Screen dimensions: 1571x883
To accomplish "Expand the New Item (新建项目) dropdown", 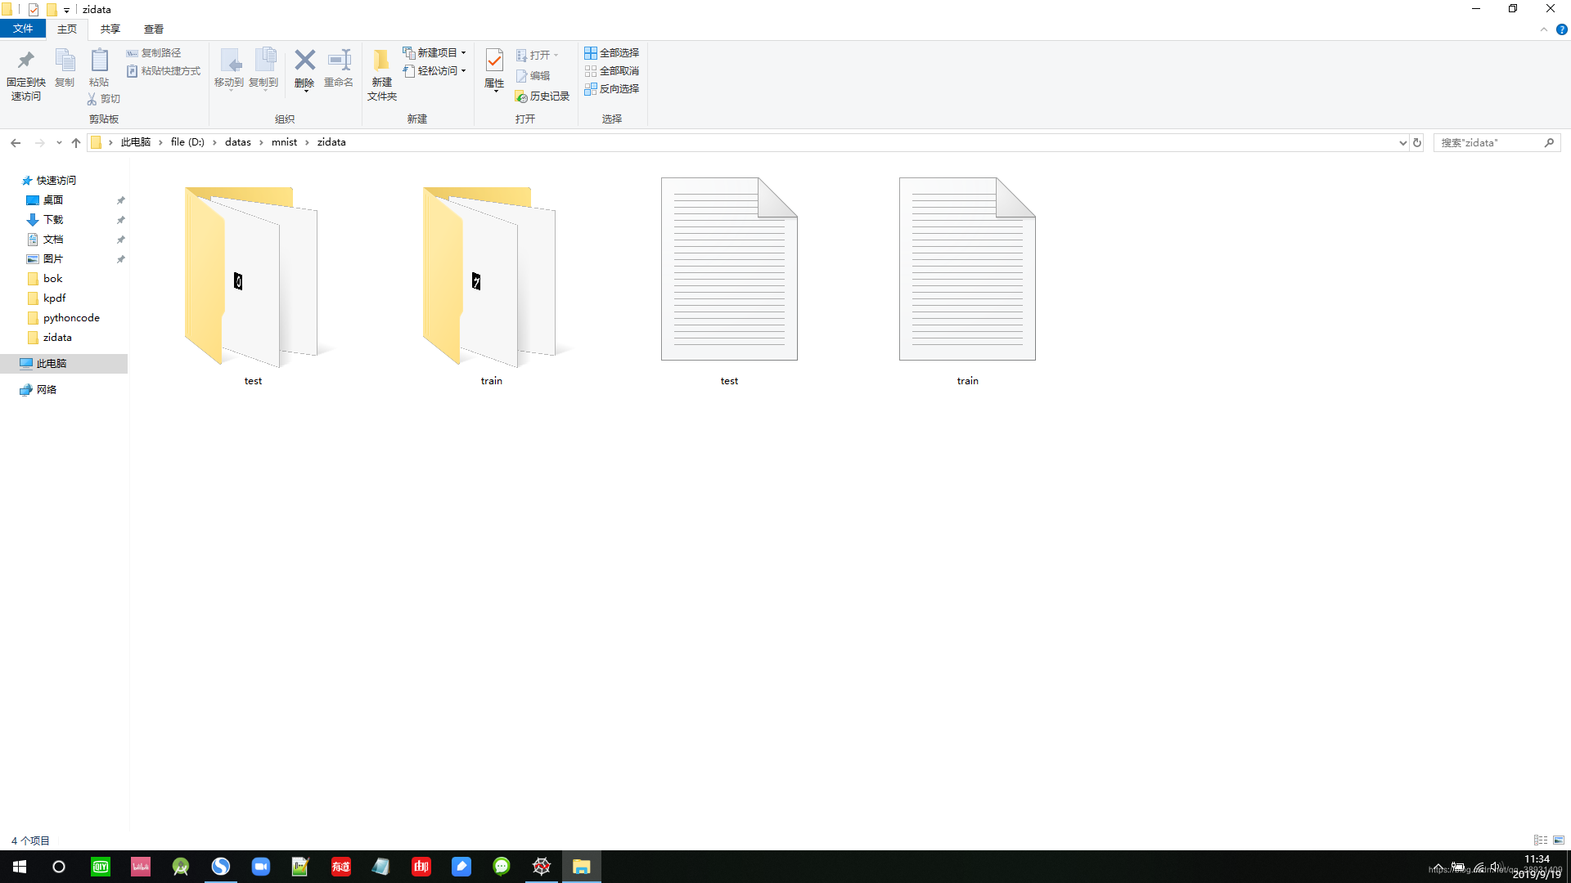I will point(463,52).
